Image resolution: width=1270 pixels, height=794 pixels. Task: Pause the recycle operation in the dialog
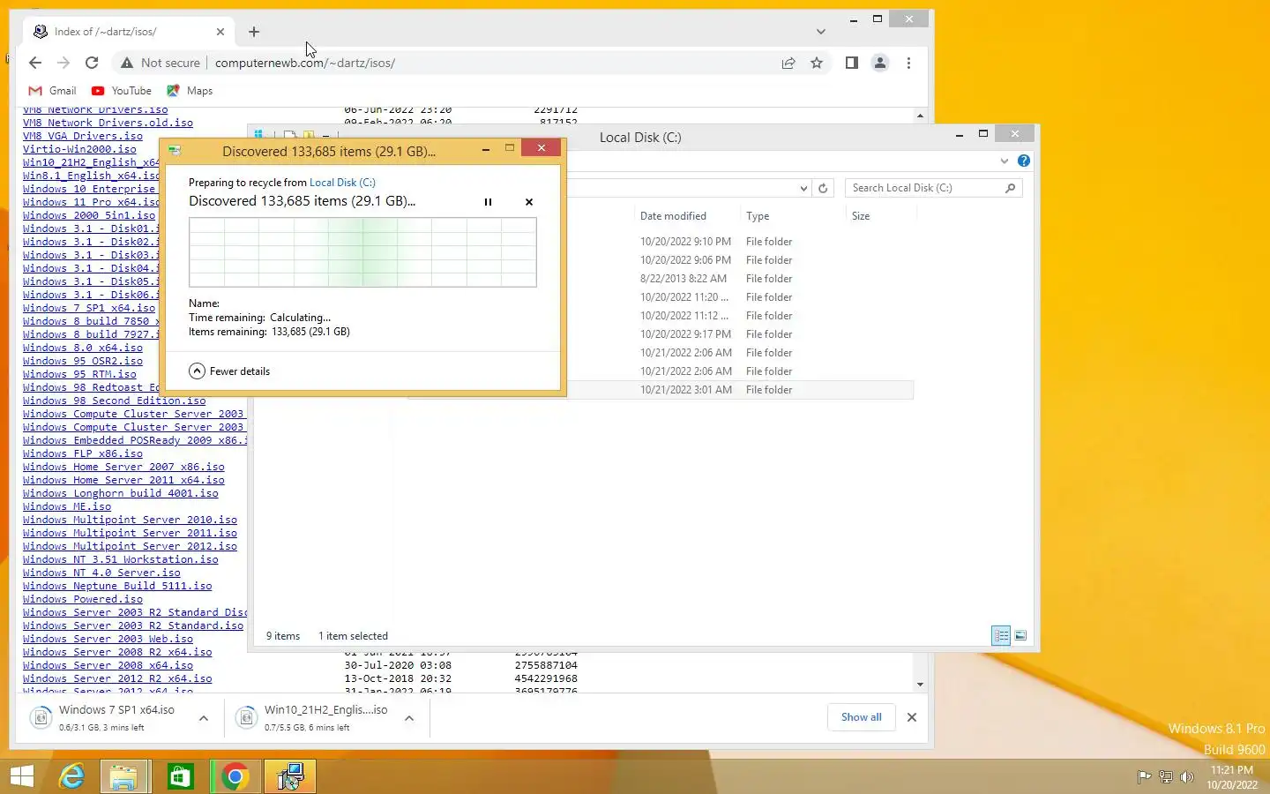[x=488, y=202]
